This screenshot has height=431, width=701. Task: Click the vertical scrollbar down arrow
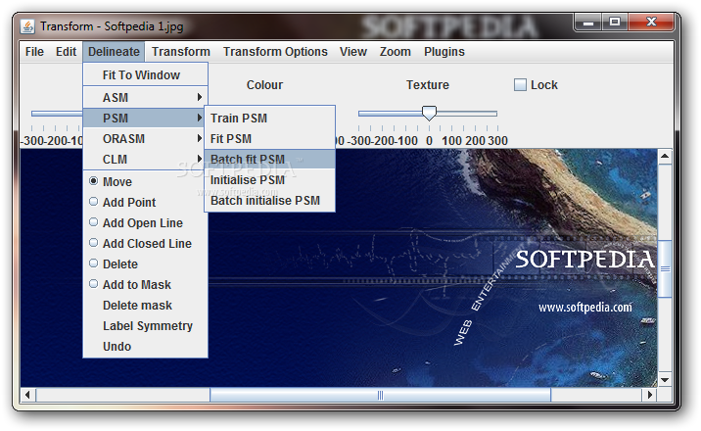665,380
